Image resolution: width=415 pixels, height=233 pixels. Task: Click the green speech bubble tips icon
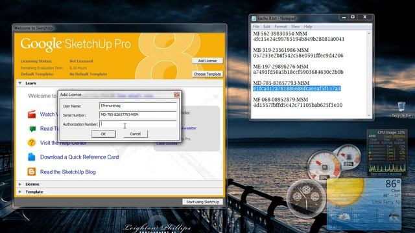(32, 129)
